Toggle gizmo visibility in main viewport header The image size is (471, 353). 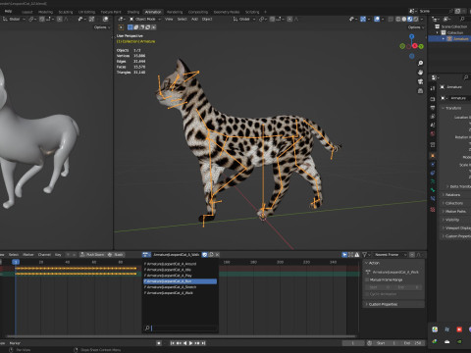tap(363, 20)
